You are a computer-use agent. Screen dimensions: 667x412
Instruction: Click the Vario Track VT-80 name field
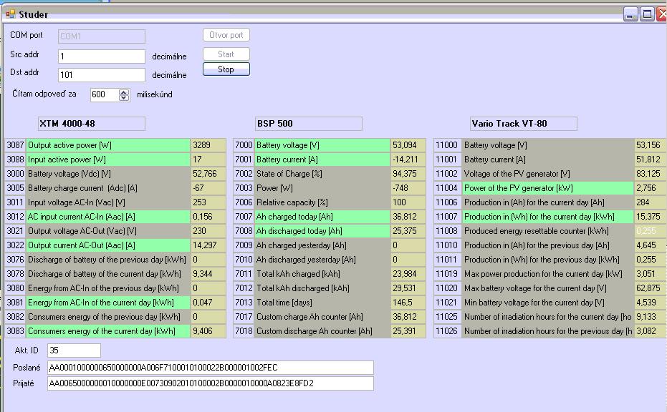[522, 124]
